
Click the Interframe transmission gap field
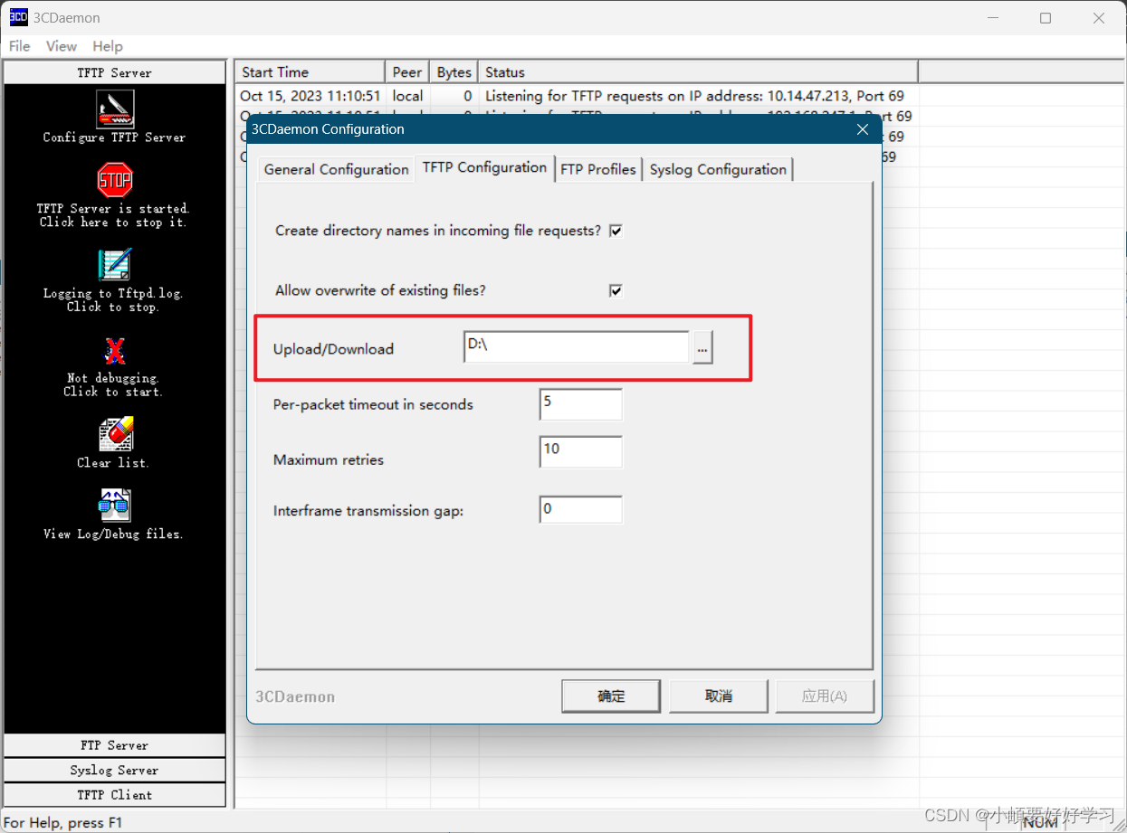point(581,509)
